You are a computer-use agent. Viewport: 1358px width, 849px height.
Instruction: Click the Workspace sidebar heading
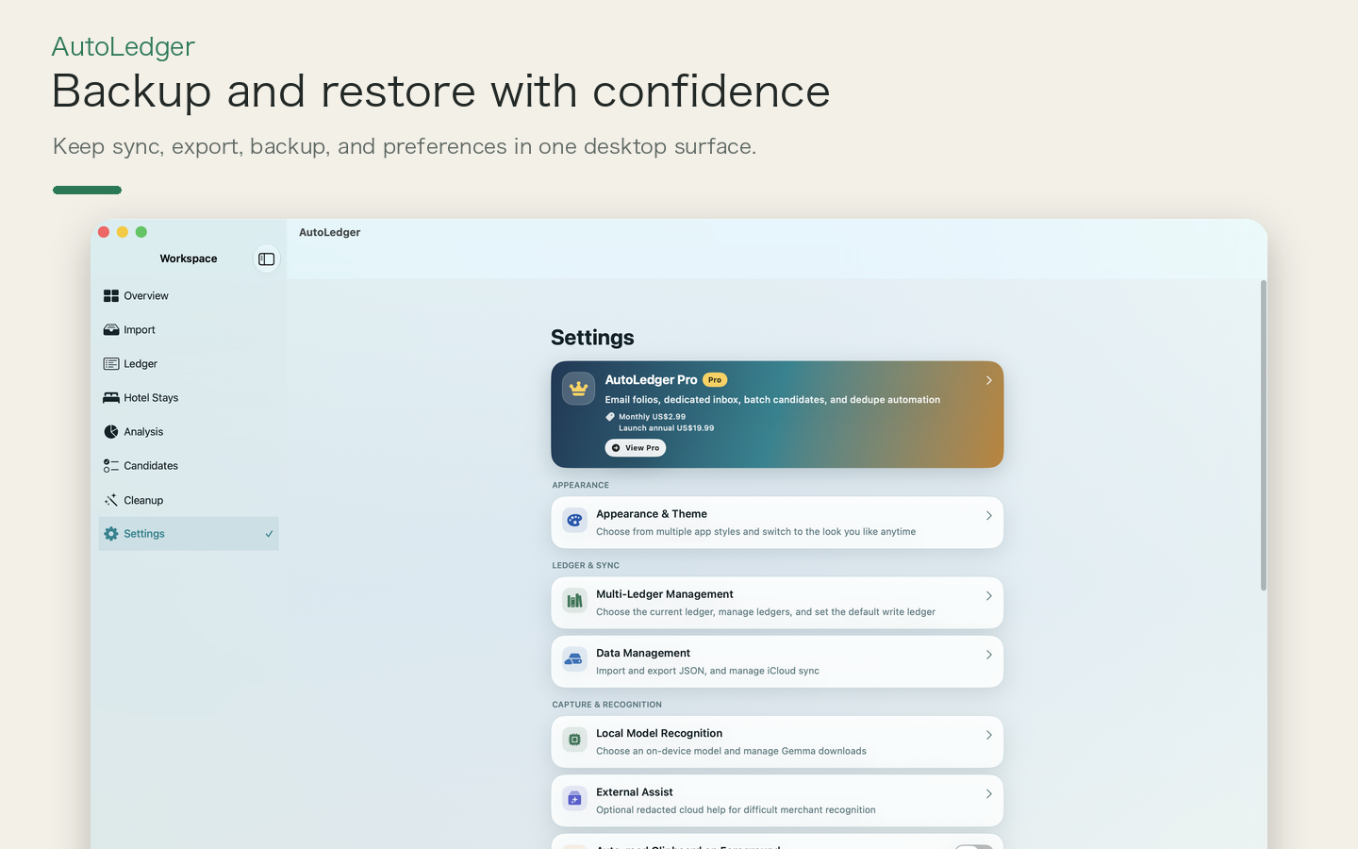189,258
